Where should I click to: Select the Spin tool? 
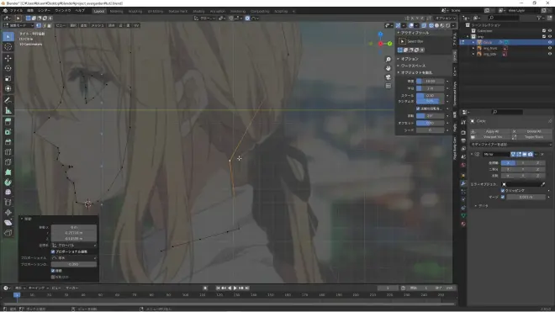[x=8, y=182]
